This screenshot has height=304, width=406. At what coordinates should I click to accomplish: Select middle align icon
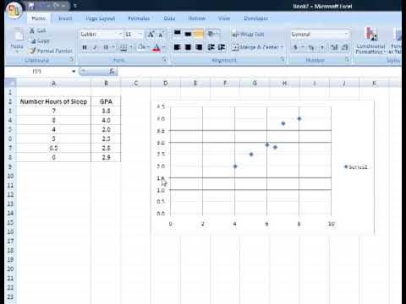click(188, 34)
